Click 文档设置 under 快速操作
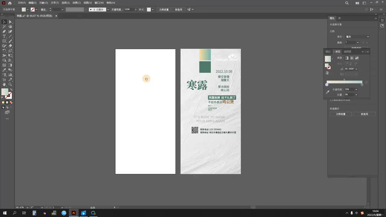The height and width of the screenshot is (217, 386). (x=341, y=114)
